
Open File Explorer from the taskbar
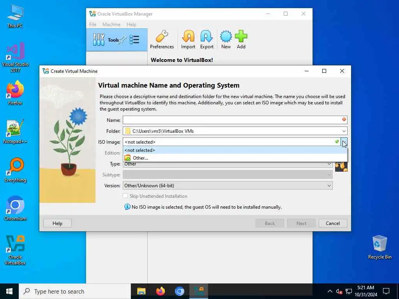coord(141,291)
